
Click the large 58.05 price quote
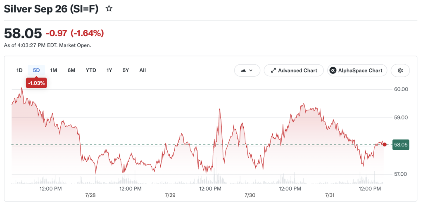click(23, 33)
